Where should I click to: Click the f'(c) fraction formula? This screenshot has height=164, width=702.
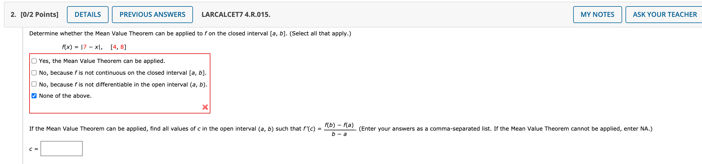coord(339,129)
